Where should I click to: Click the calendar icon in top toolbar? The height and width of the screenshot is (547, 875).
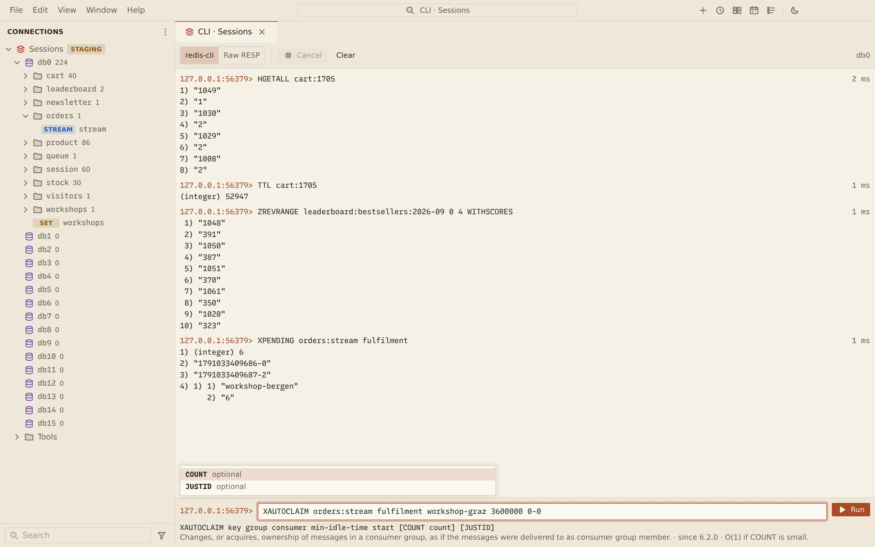[x=753, y=11]
